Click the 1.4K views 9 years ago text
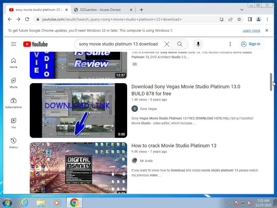Image resolution: width=277 pixels, height=208 pixels. tap(149, 100)
